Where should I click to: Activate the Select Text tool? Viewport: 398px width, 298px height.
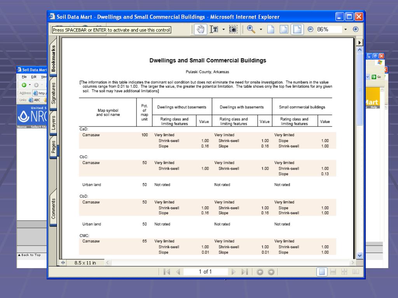214,29
